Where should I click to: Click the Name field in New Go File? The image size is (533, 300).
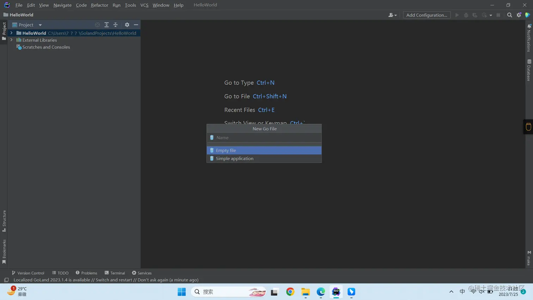coord(264,137)
